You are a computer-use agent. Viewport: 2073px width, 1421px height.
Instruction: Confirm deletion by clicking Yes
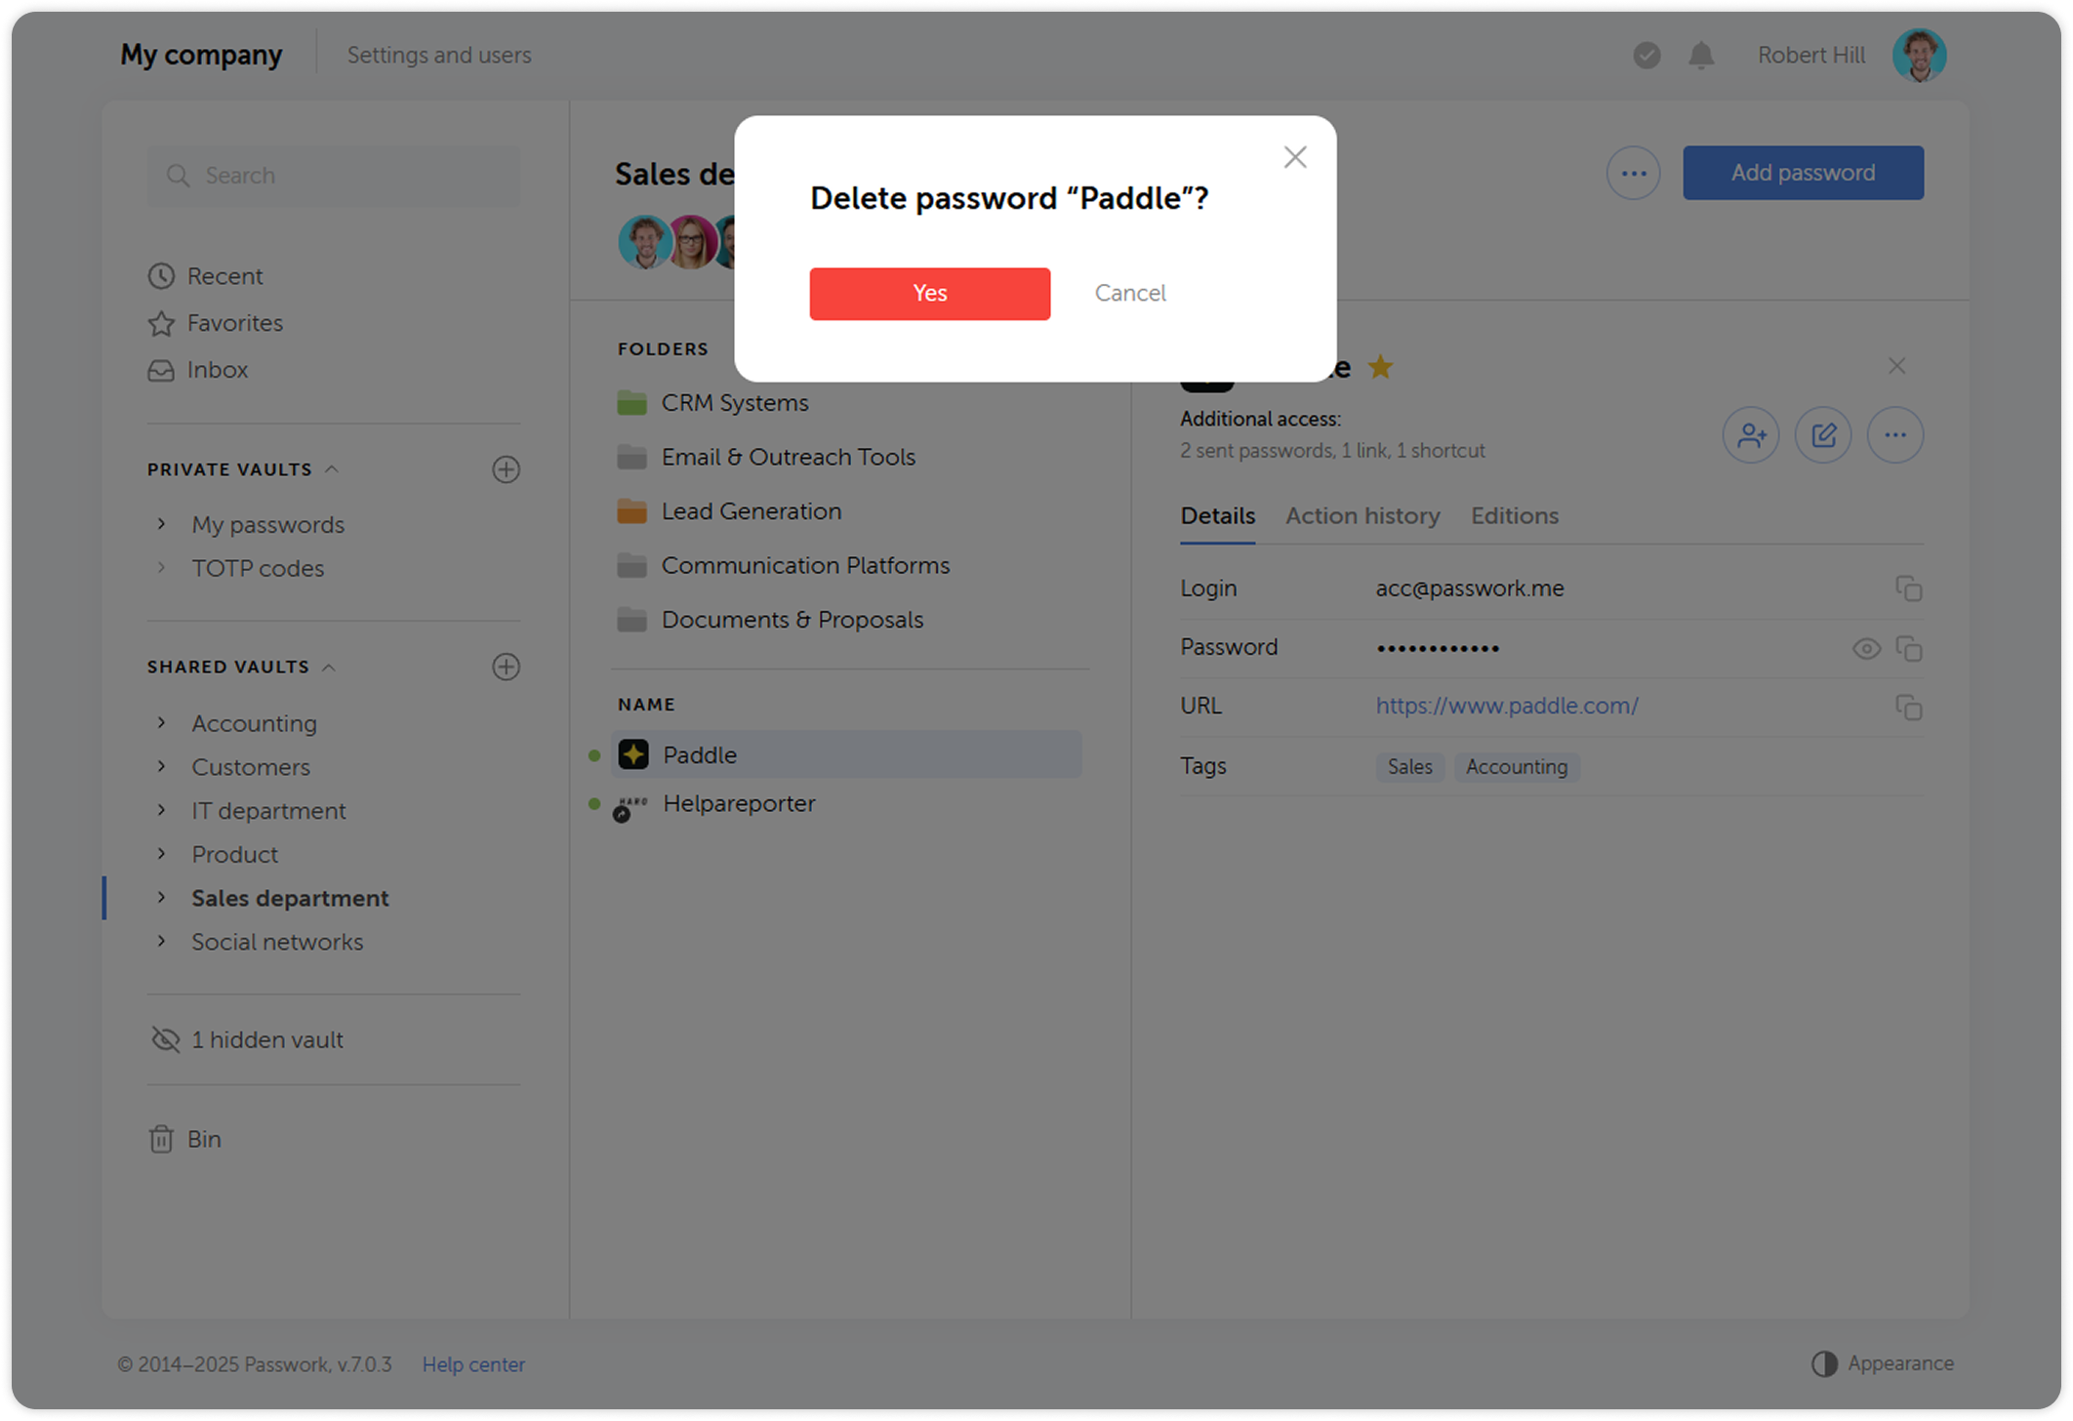pyautogui.click(x=929, y=293)
